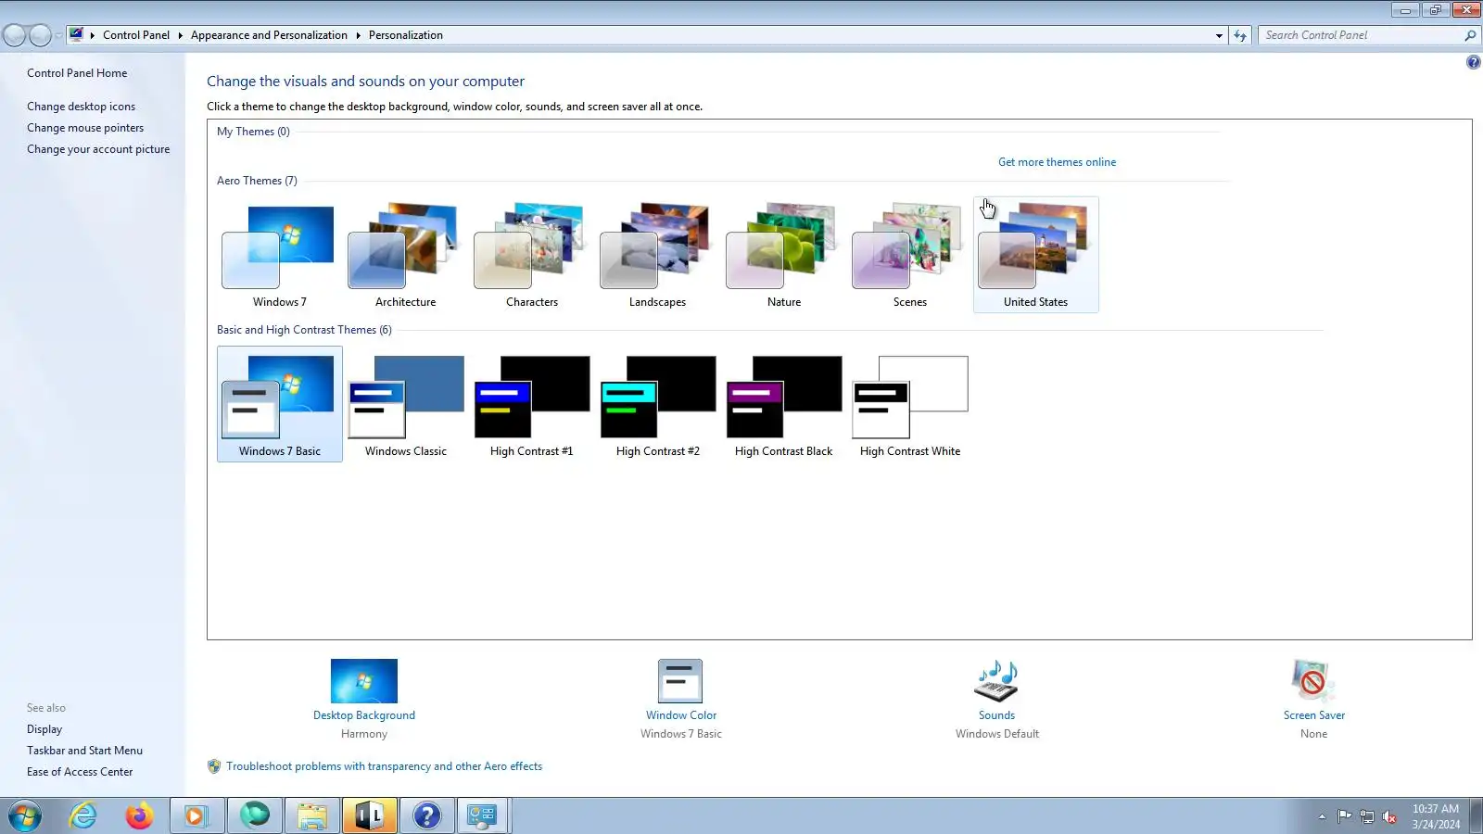Choose the High Contrast #1 theme
The height and width of the screenshot is (834, 1483).
[531, 404]
